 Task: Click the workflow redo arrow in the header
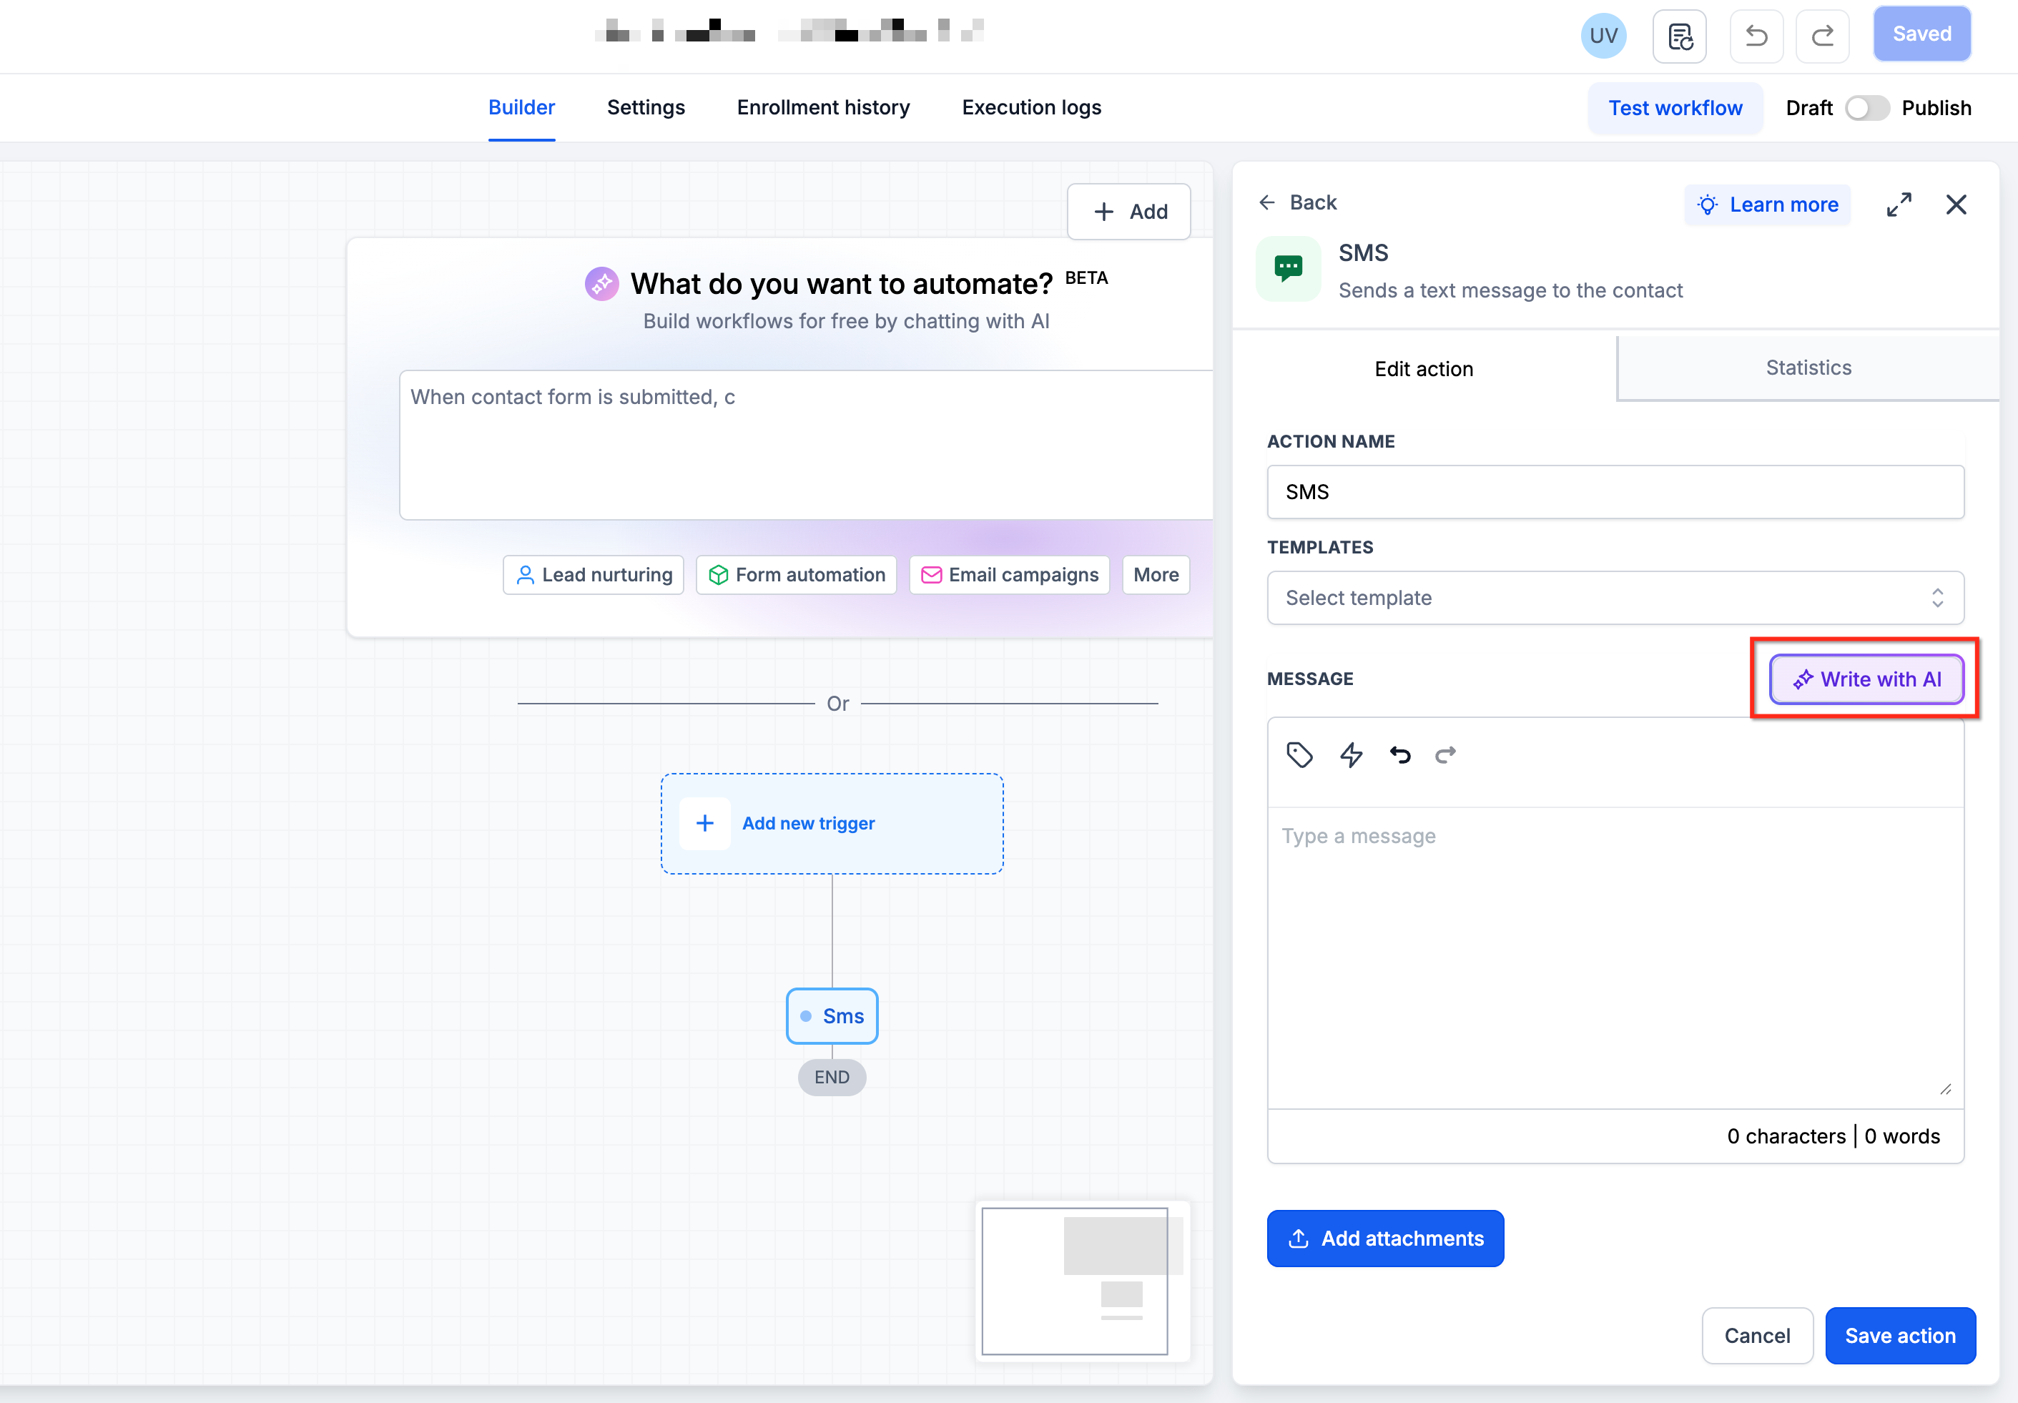pyautogui.click(x=1823, y=37)
